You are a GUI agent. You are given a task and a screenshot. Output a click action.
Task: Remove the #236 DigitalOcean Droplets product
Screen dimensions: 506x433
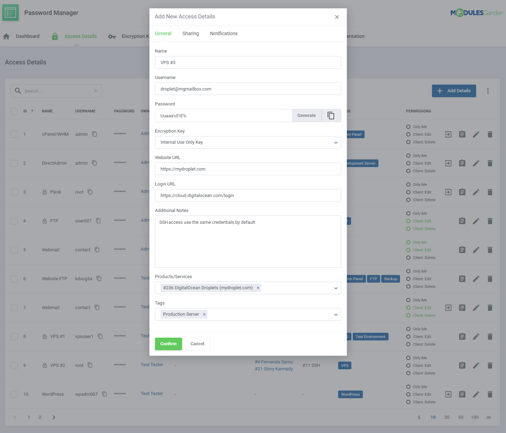click(x=258, y=288)
